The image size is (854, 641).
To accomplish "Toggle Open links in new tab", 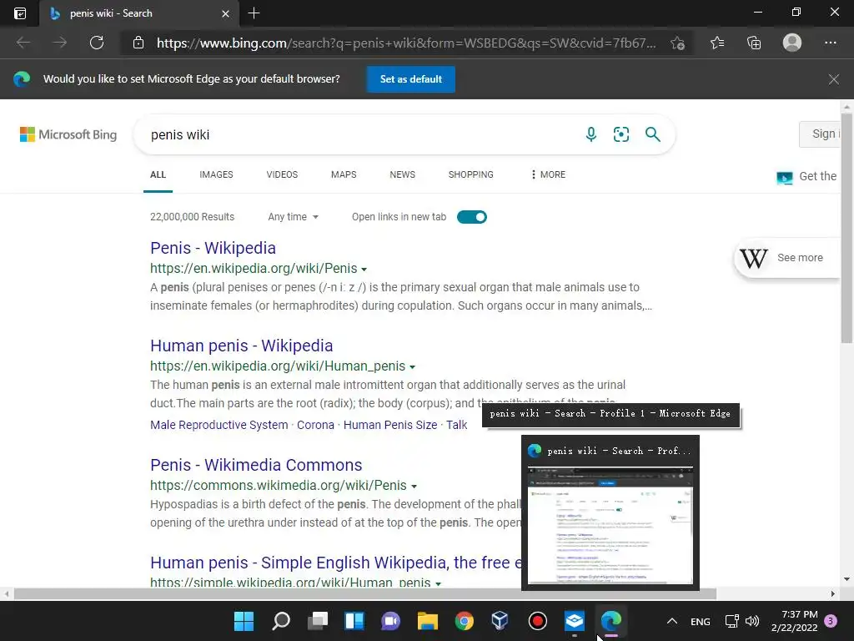I will 472,217.
